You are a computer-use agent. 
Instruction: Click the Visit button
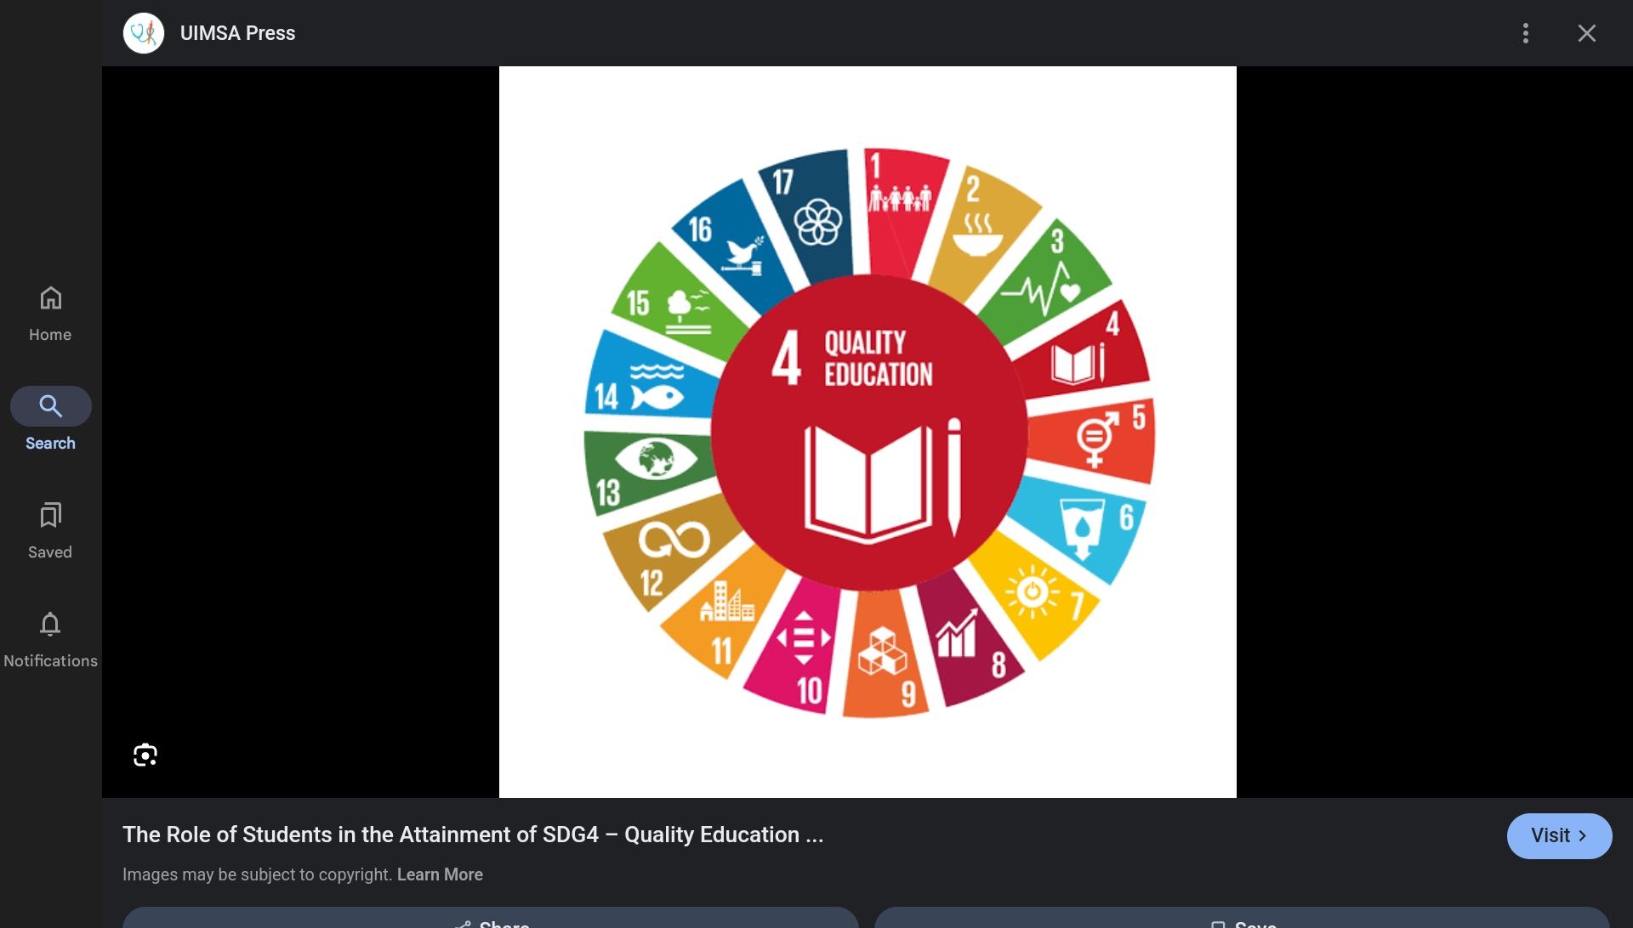click(1559, 835)
